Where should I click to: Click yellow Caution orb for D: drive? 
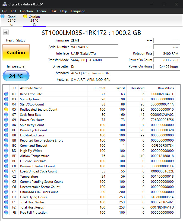[25, 16]
